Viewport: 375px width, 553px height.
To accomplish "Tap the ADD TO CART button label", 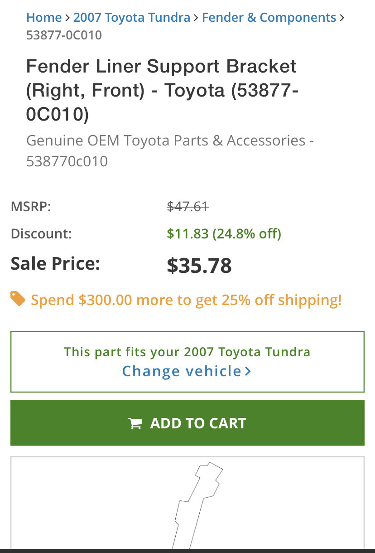I will pyautogui.click(x=198, y=423).
